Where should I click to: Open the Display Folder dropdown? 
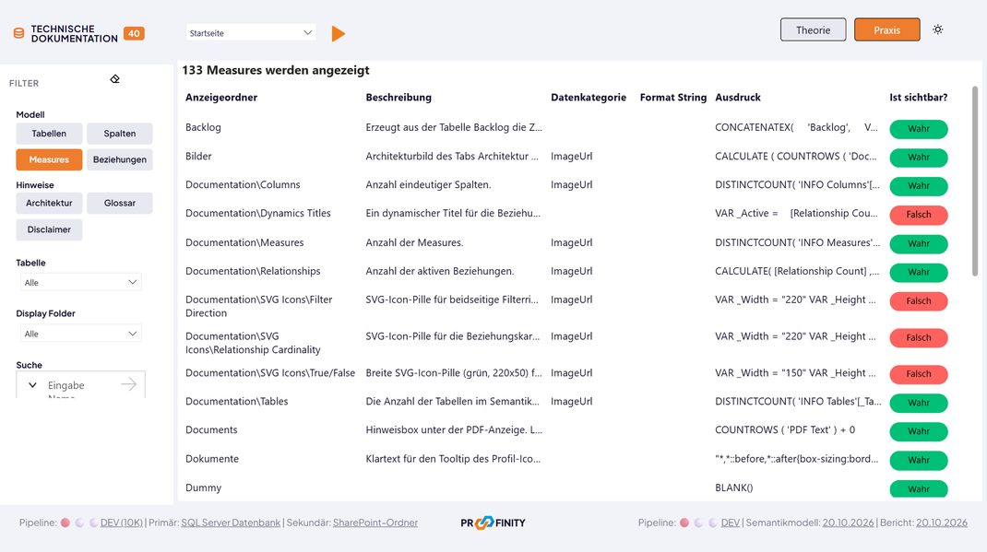point(80,334)
